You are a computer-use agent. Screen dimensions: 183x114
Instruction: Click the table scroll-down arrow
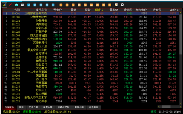click(181, 103)
